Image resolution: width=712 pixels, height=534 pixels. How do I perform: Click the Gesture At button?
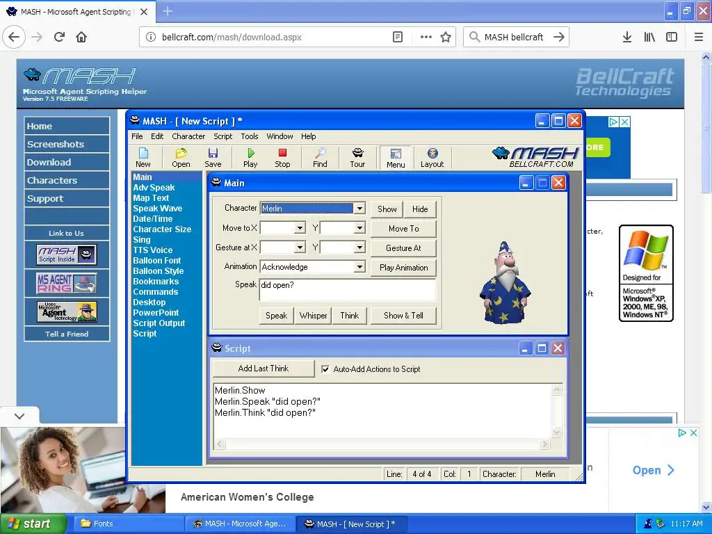click(x=404, y=248)
